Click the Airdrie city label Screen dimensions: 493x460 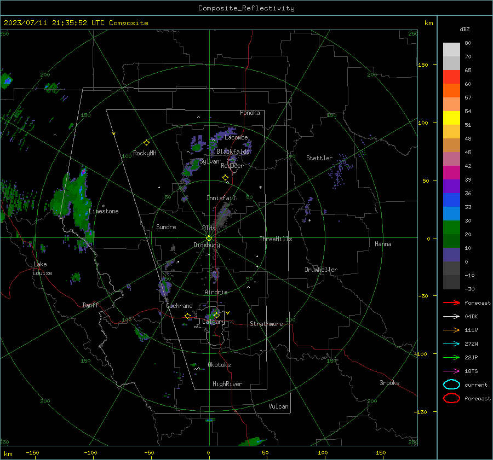[x=216, y=292]
